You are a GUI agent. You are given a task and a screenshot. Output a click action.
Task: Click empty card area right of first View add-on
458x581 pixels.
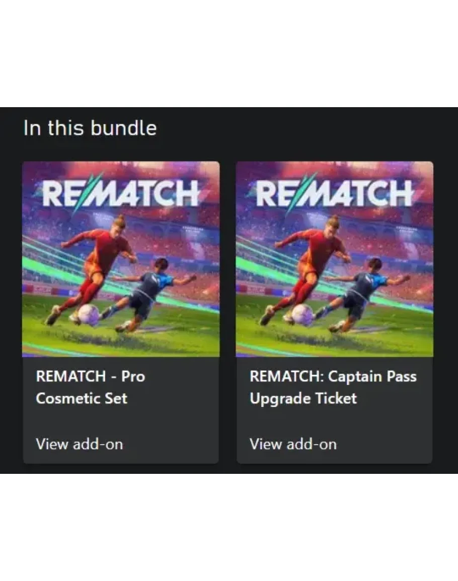pyautogui.click(x=171, y=444)
